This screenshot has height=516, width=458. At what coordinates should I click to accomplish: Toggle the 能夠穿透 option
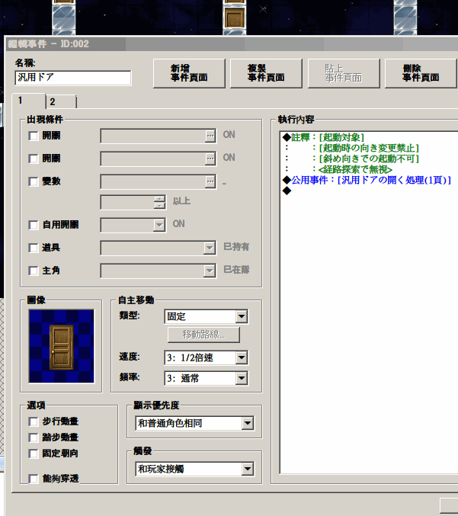click(x=34, y=479)
